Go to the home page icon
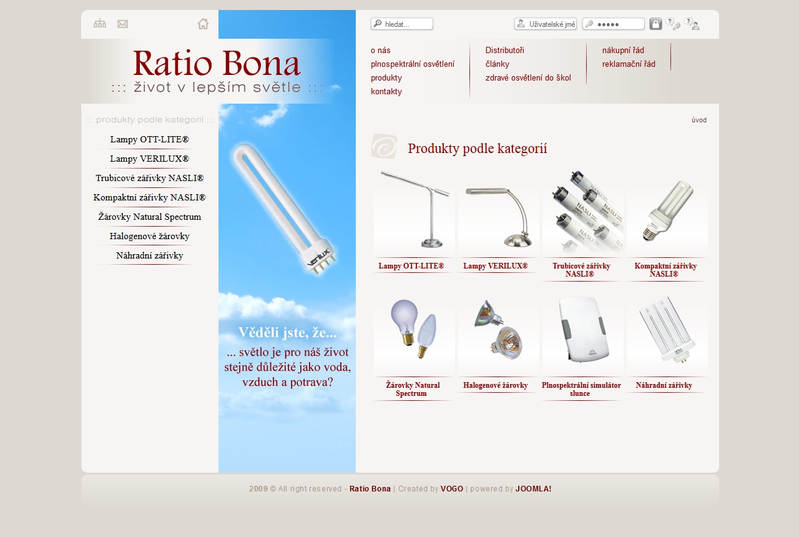 tap(203, 24)
